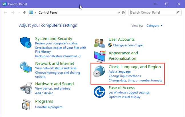Expand the address bar history dropdown

(x=118, y=13)
